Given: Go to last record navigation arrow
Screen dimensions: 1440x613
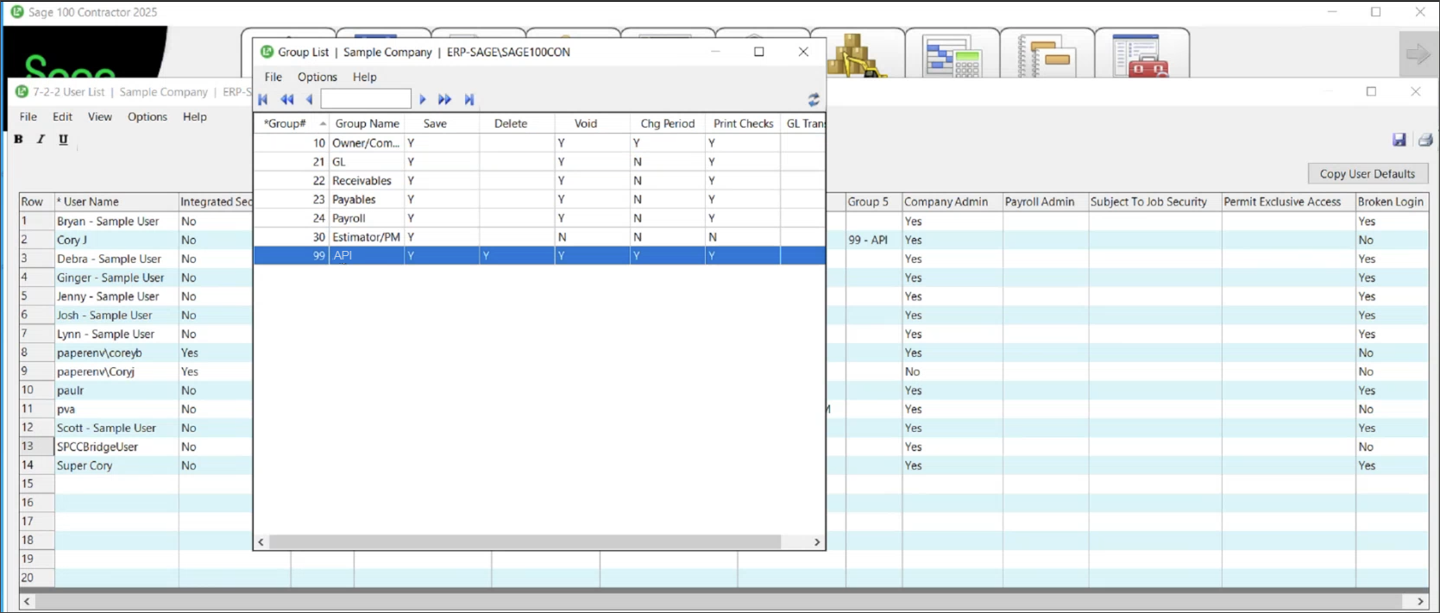Looking at the screenshot, I should click(x=469, y=100).
